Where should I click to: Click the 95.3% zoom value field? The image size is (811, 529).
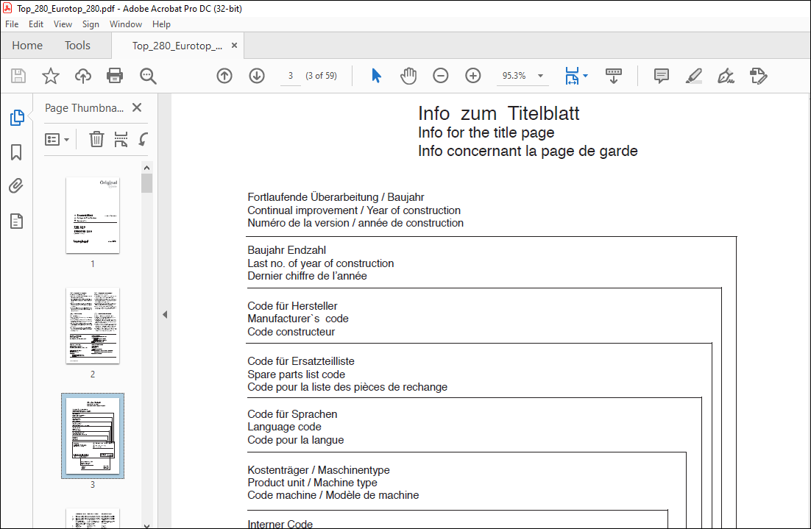click(x=514, y=76)
